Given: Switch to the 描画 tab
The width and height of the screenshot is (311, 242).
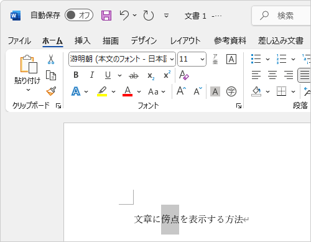Looking at the screenshot, I should click(111, 40).
